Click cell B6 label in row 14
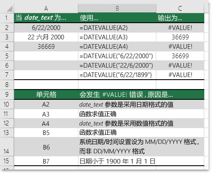 click(x=46, y=147)
